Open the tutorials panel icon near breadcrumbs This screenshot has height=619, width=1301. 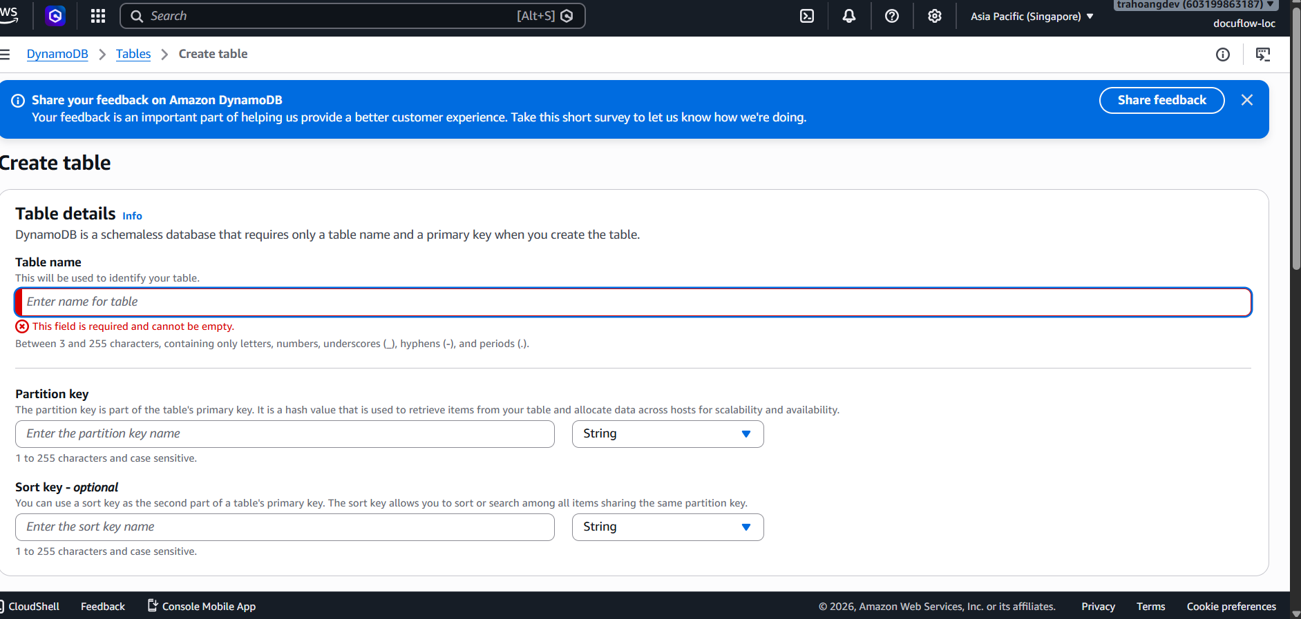pos(1263,55)
